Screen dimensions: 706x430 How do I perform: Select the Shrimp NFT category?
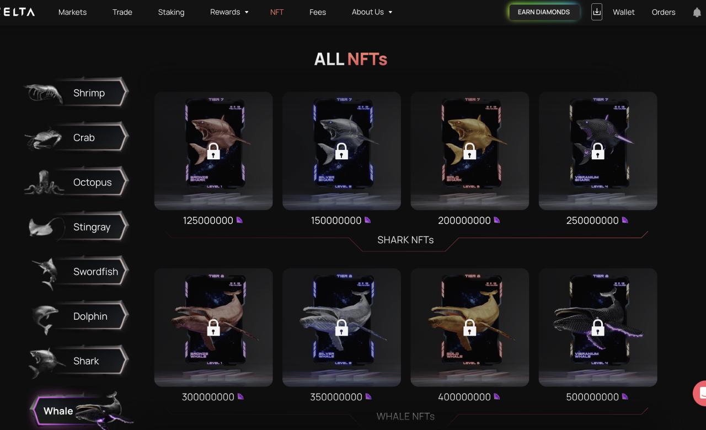76,93
